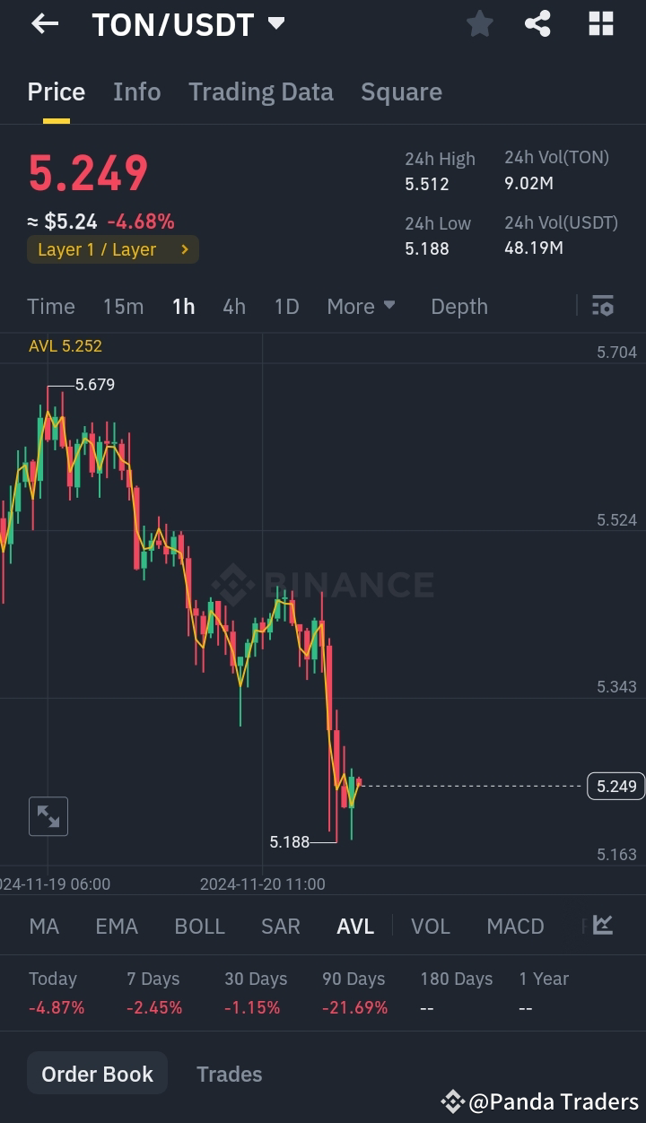Tap the Panda Traders diamond logo
Screen dimensions: 646x1123
(451, 1101)
